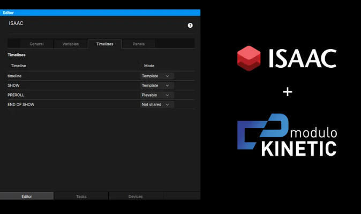Click the Editor panel title bar
The width and height of the screenshot is (361, 214).
tap(100, 13)
